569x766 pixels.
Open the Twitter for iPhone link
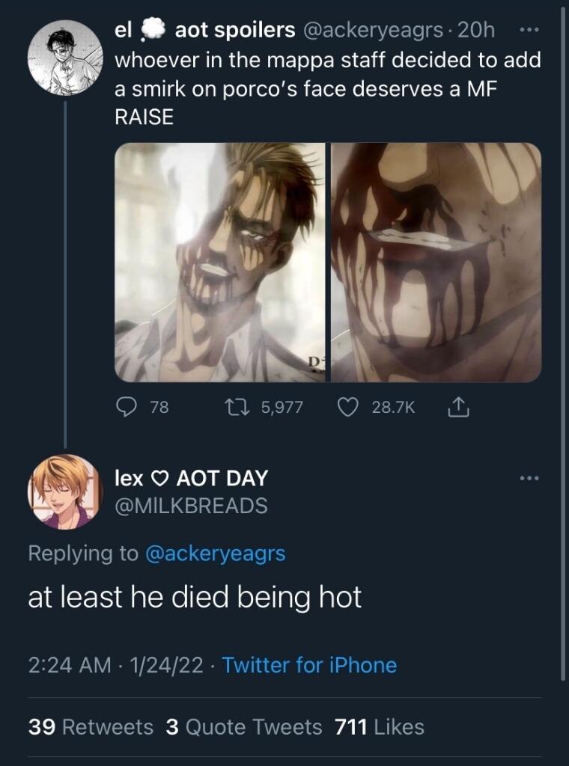click(309, 665)
